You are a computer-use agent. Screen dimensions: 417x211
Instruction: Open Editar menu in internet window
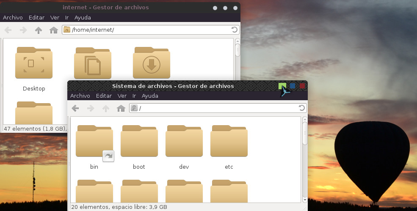pyautogui.click(x=36, y=17)
